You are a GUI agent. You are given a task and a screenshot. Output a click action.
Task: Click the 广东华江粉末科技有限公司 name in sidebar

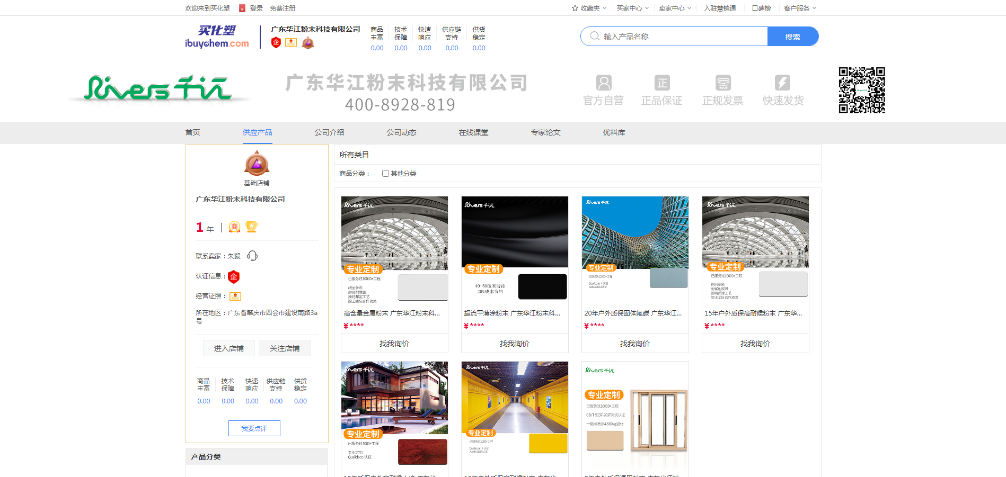(240, 199)
